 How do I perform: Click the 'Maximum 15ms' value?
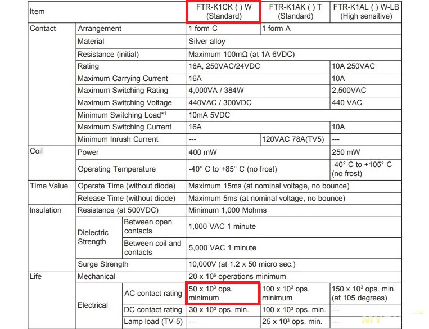[294, 186]
